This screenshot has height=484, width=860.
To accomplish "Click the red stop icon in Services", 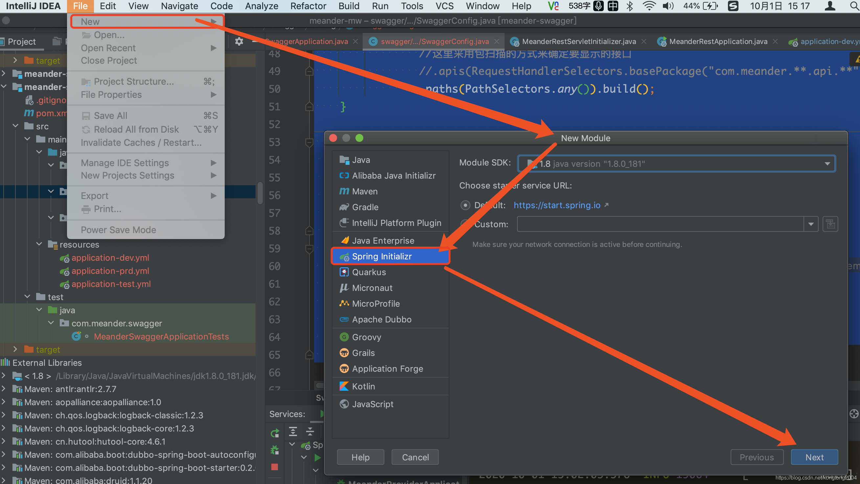I will (275, 467).
